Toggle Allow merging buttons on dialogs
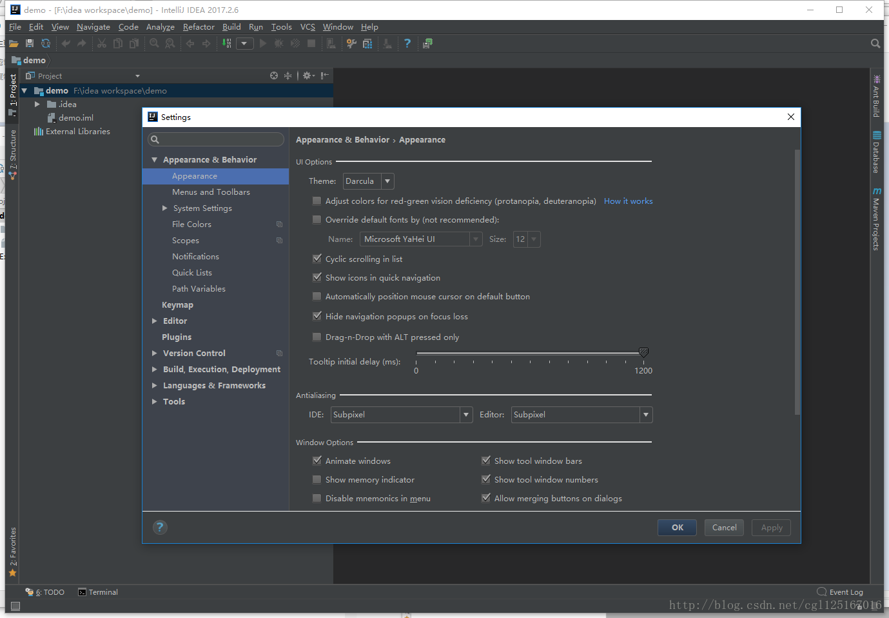Image resolution: width=889 pixels, height=618 pixels. pyautogui.click(x=486, y=498)
